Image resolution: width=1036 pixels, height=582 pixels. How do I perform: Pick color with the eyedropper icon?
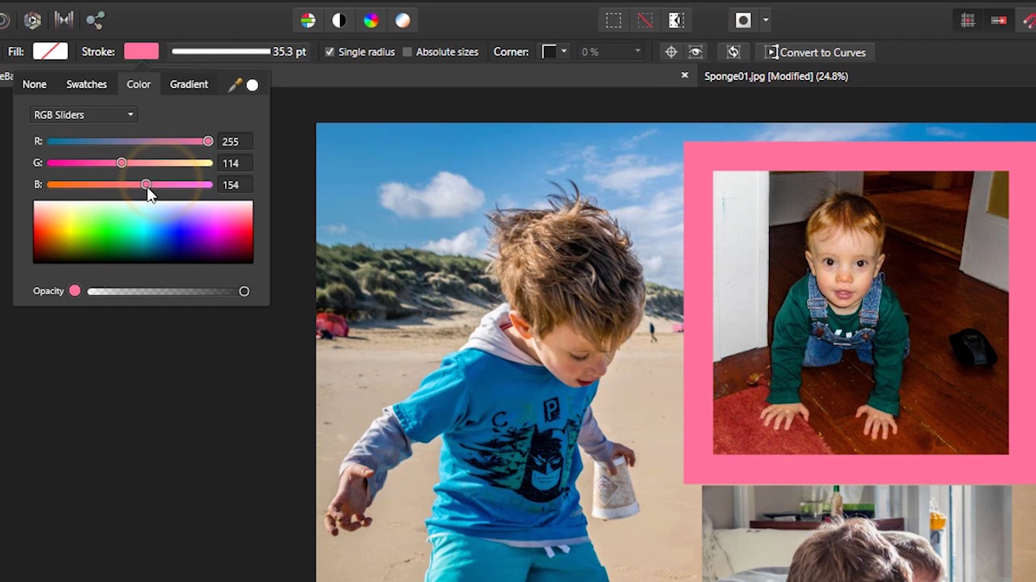click(236, 85)
